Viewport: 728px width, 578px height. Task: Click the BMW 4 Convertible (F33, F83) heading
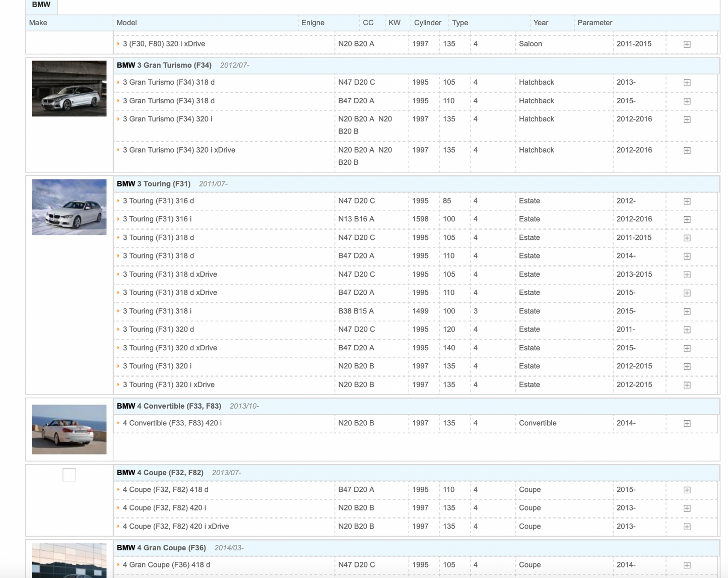[169, 406]
